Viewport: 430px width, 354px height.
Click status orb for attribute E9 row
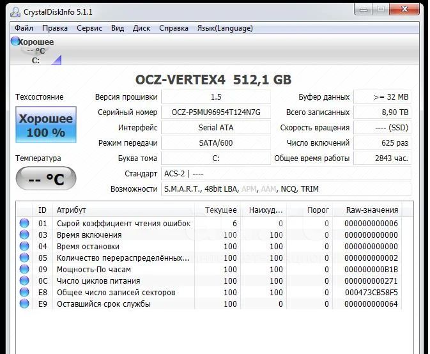pos(24,304)
